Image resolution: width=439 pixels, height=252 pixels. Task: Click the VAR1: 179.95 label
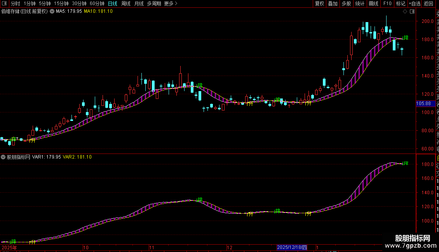click(x=47, y=157)
